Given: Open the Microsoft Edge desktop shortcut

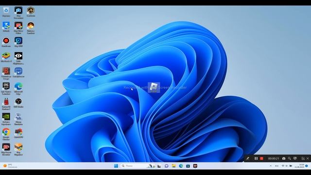Looking at the screenshot, I should (18, 88).
